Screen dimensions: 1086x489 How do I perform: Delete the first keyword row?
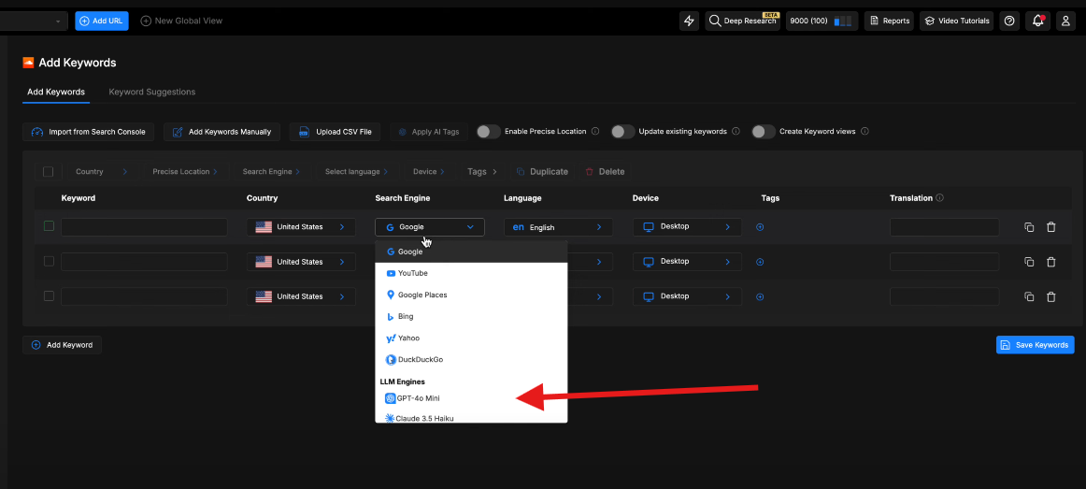point(1050,227)
